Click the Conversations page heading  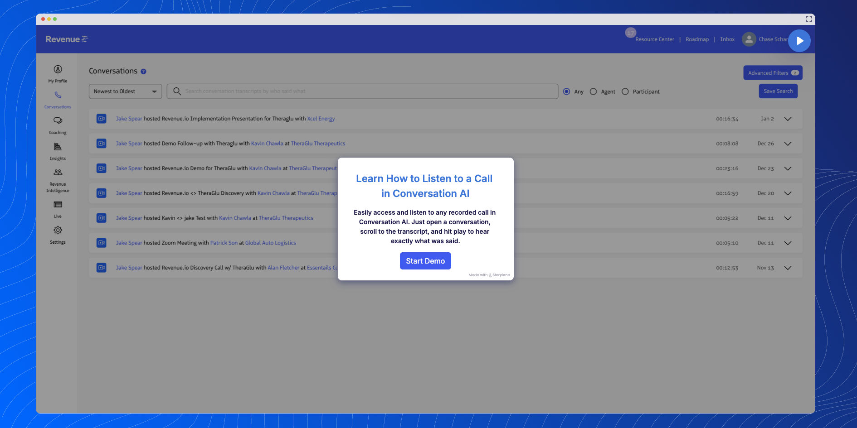coord(113,71)
